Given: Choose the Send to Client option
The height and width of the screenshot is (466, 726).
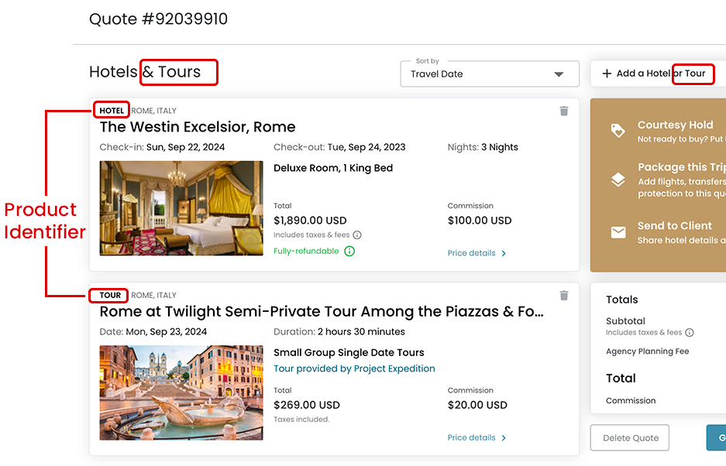Looking at the screenshot, I should 674,226.
